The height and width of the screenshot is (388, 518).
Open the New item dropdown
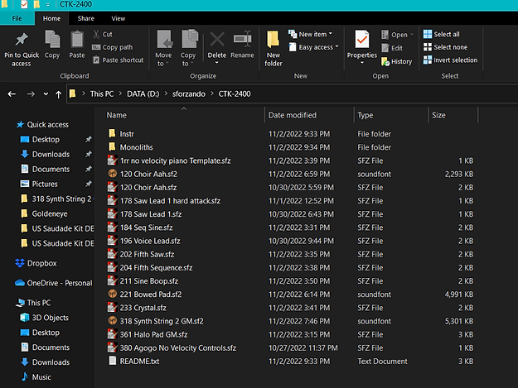click(x=311, y=34)
